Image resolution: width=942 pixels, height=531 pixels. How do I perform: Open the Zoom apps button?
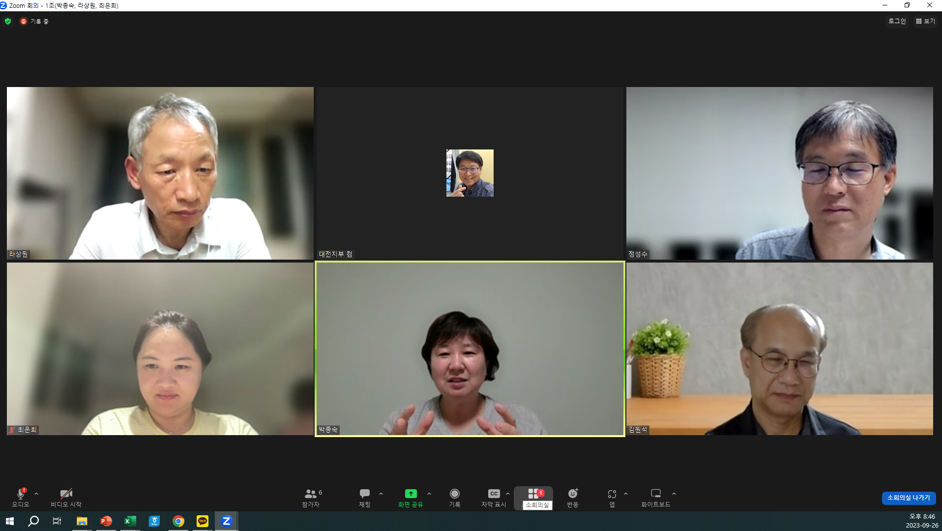click(x=612, y=498)
